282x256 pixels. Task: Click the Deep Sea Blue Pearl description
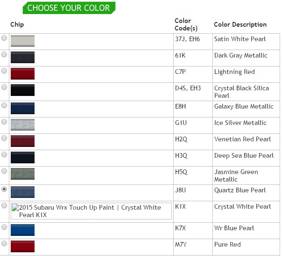click(244, 155)
